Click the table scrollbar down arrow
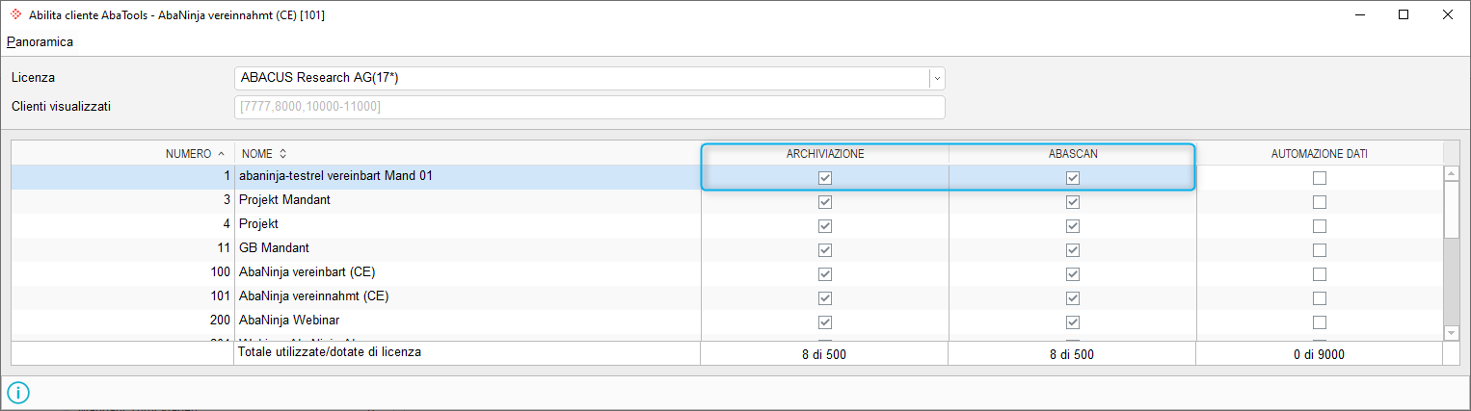 tap(1451, 332)
